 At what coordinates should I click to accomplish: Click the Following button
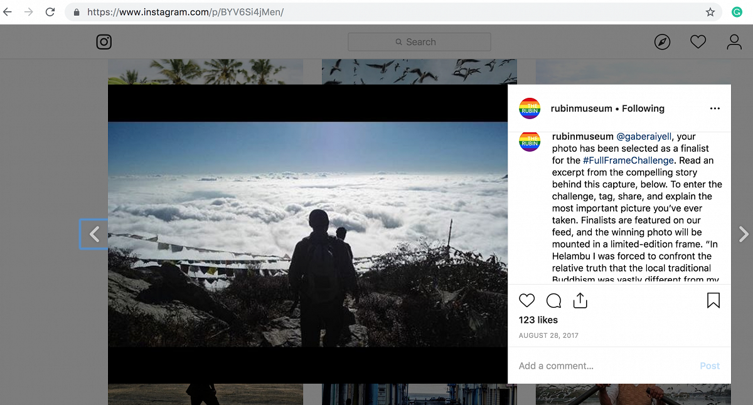pyautogui.click(x=643, y=108)
